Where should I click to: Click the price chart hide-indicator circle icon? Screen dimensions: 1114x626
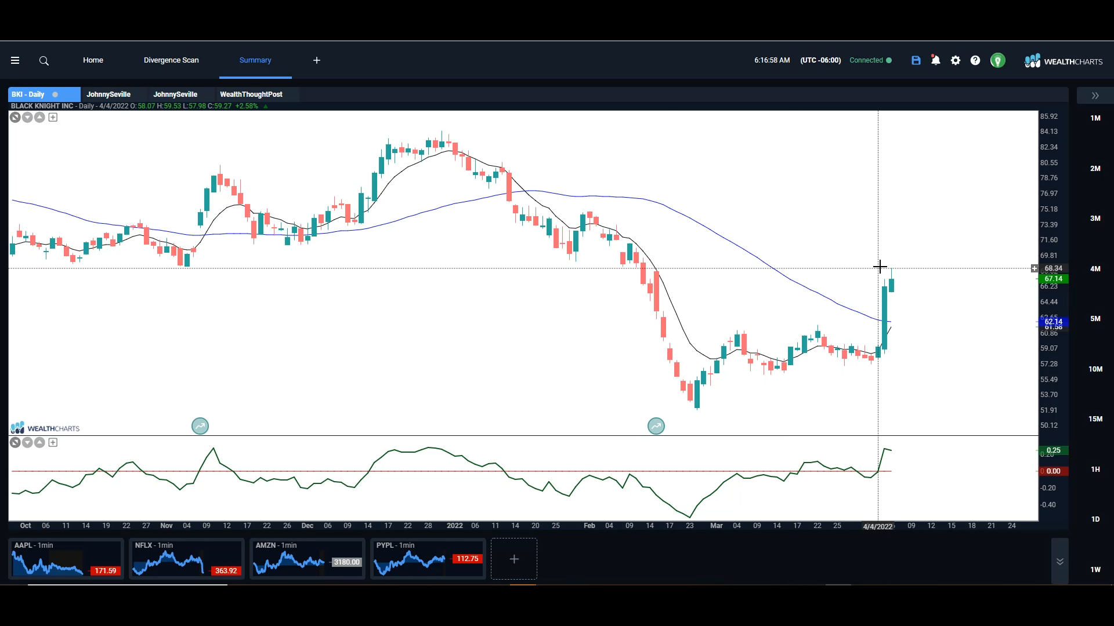point(15,117)
